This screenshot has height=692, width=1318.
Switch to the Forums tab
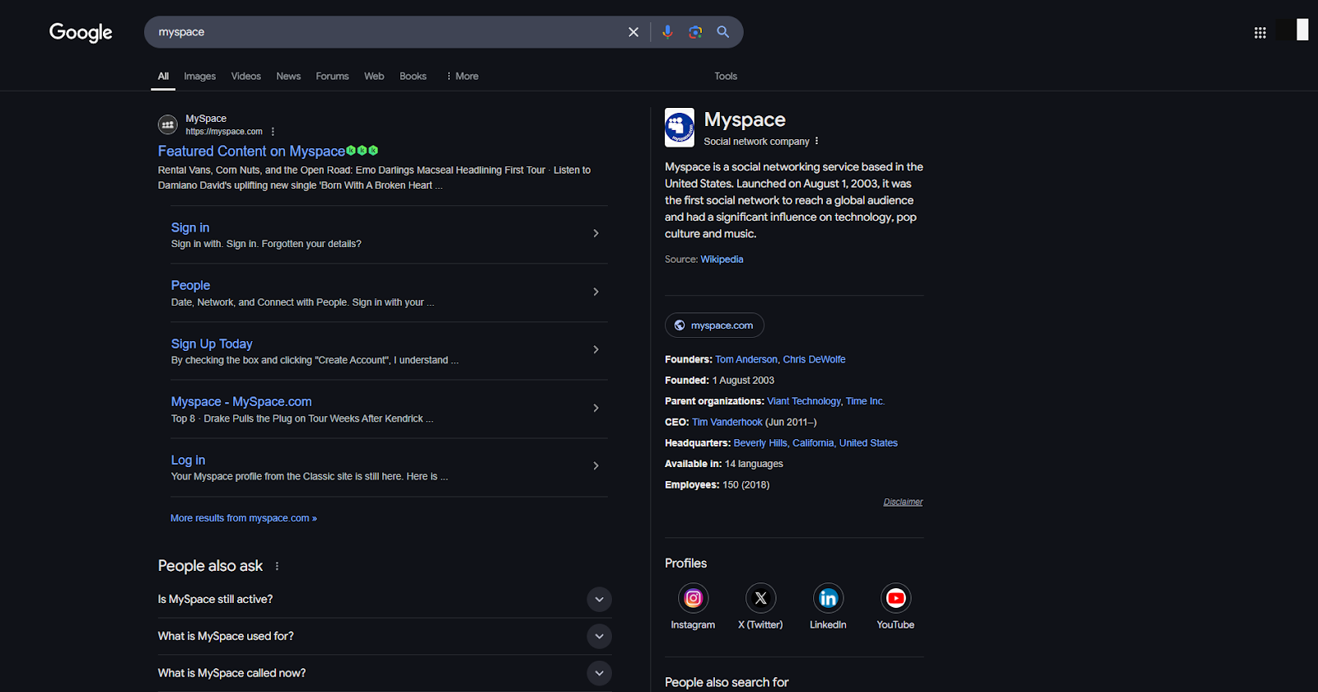332,76
